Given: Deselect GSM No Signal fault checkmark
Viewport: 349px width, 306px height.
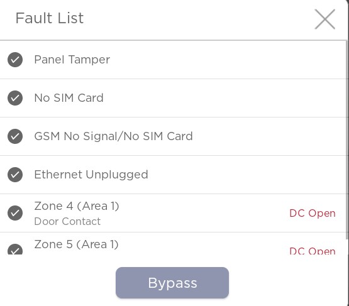Looking at the screenshot, I should pyautogui.click(x=15, y=136).
